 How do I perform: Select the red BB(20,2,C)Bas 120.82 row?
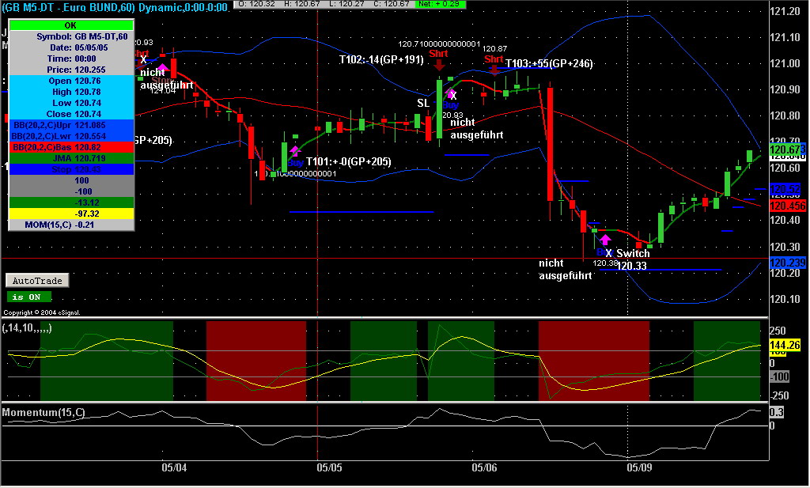(71, 148)
